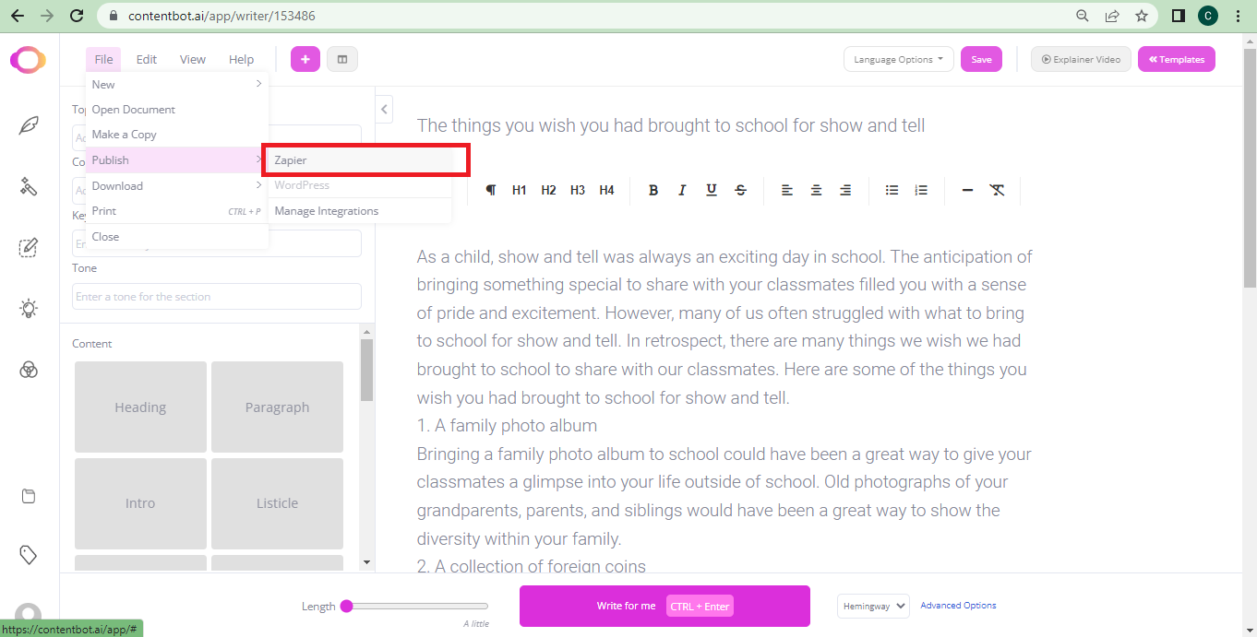Viewport: 1257px width, 637px height.
Task: Toggle the paragraph mark formatting icon
Action: pos(490,190)
